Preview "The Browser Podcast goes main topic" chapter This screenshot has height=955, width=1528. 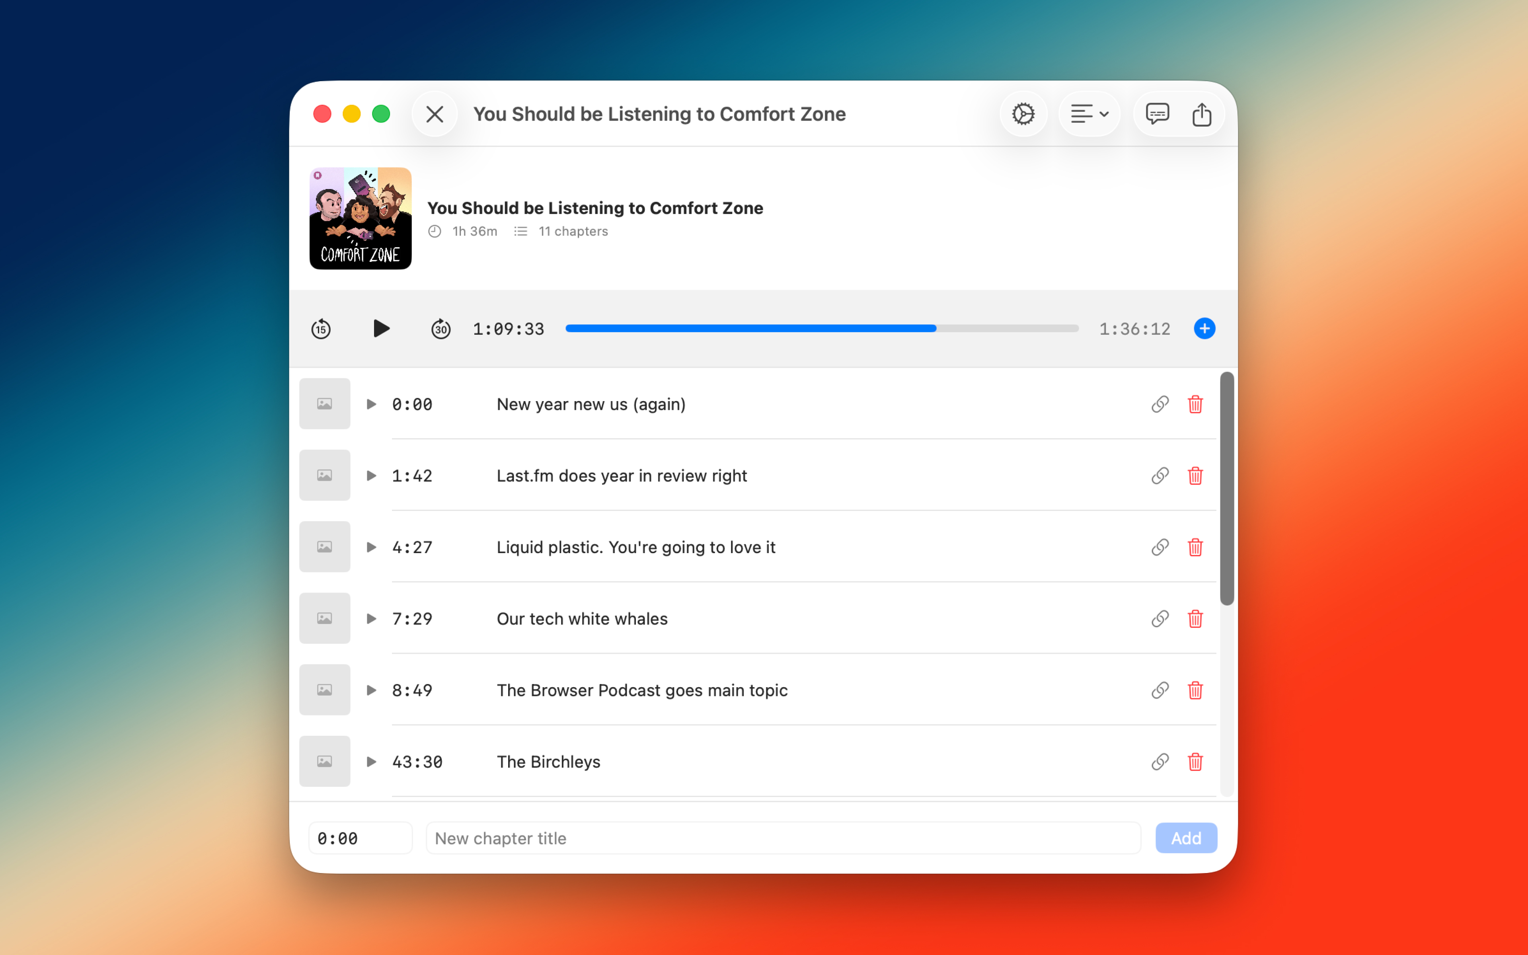[370, 690]
